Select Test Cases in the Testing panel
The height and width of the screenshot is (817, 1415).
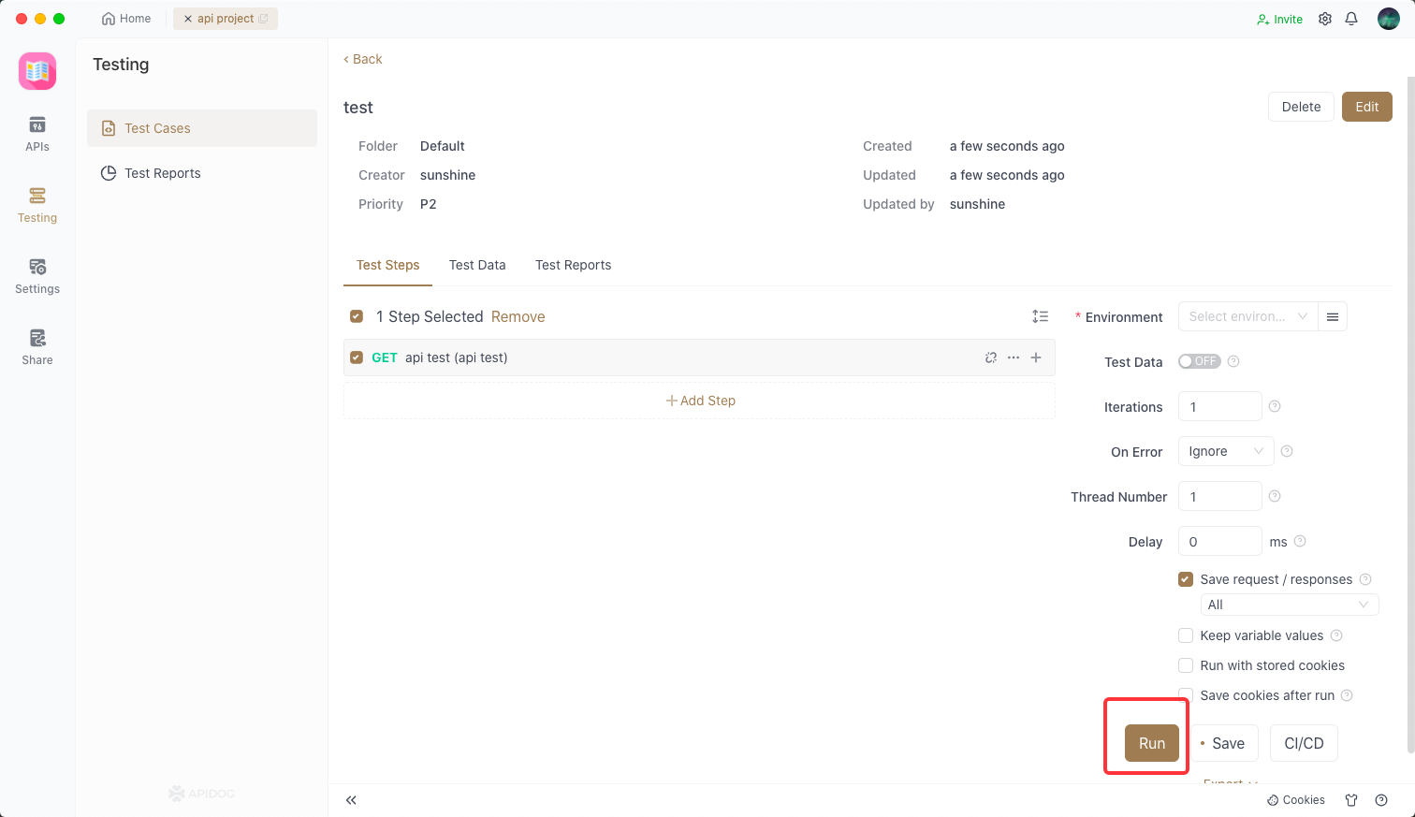202,128
